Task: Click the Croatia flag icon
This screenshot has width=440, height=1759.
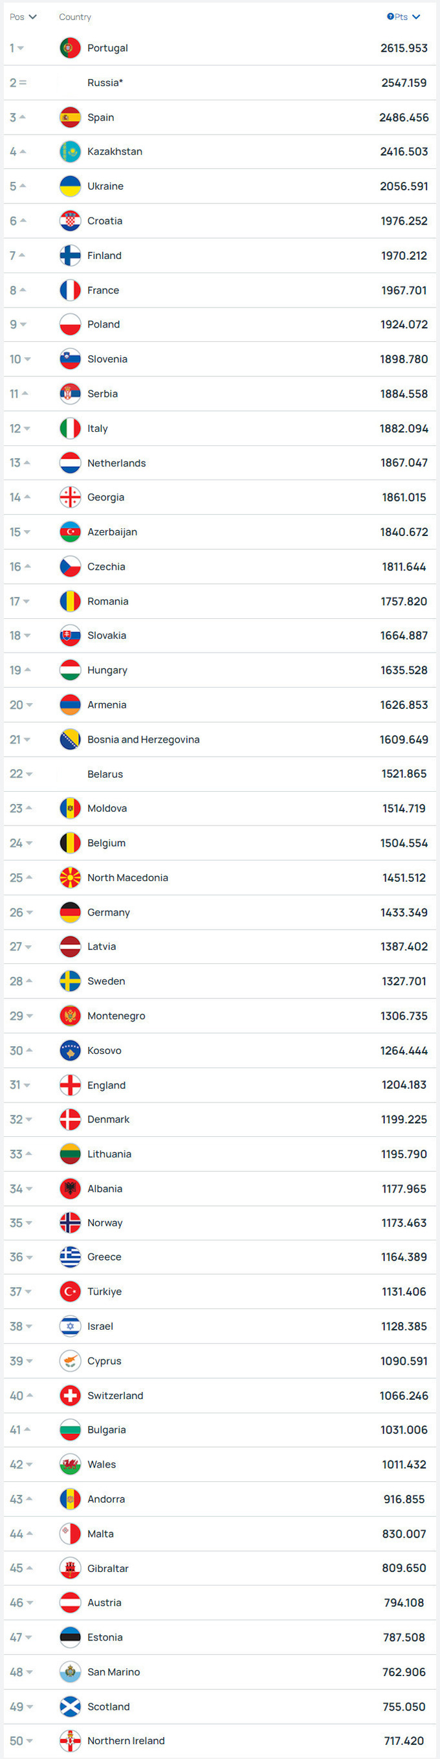Action: (71, 221)
